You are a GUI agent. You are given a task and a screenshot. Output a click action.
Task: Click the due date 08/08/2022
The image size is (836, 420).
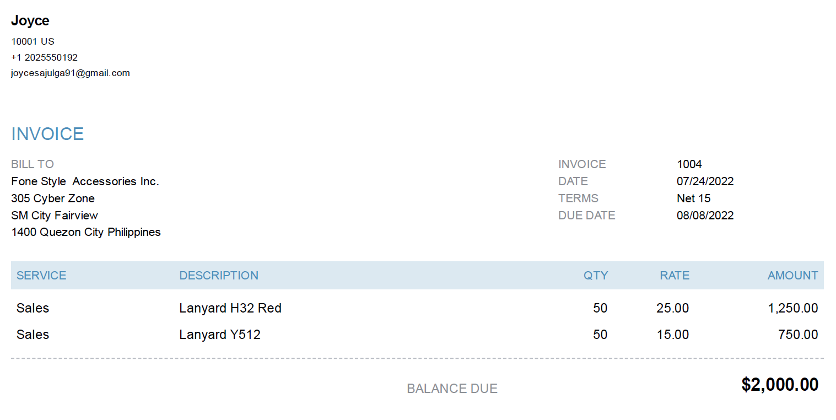coord(705,216)
